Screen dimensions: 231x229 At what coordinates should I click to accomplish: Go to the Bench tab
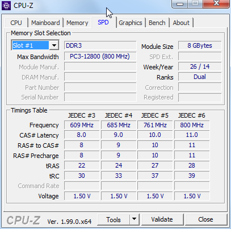tap(157, 23)
